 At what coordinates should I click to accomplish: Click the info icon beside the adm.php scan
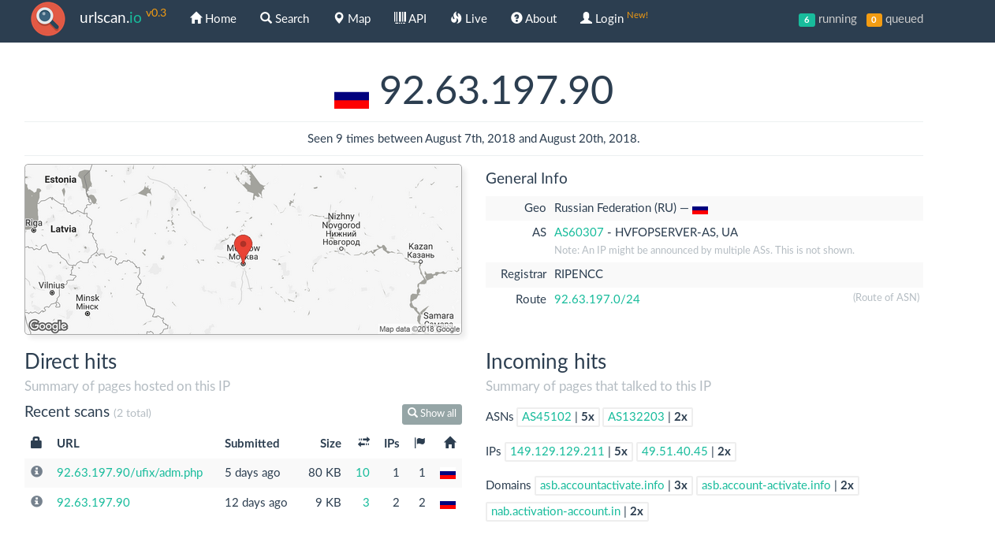pyautogui.click(x=36, y=471)
